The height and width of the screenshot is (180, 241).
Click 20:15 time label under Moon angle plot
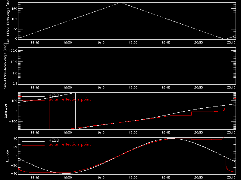(231, 88)
